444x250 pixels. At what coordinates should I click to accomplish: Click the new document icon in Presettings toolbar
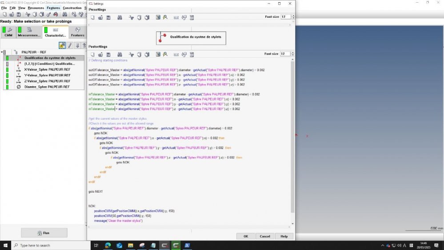pyautogui.click(x=92, y=17)
